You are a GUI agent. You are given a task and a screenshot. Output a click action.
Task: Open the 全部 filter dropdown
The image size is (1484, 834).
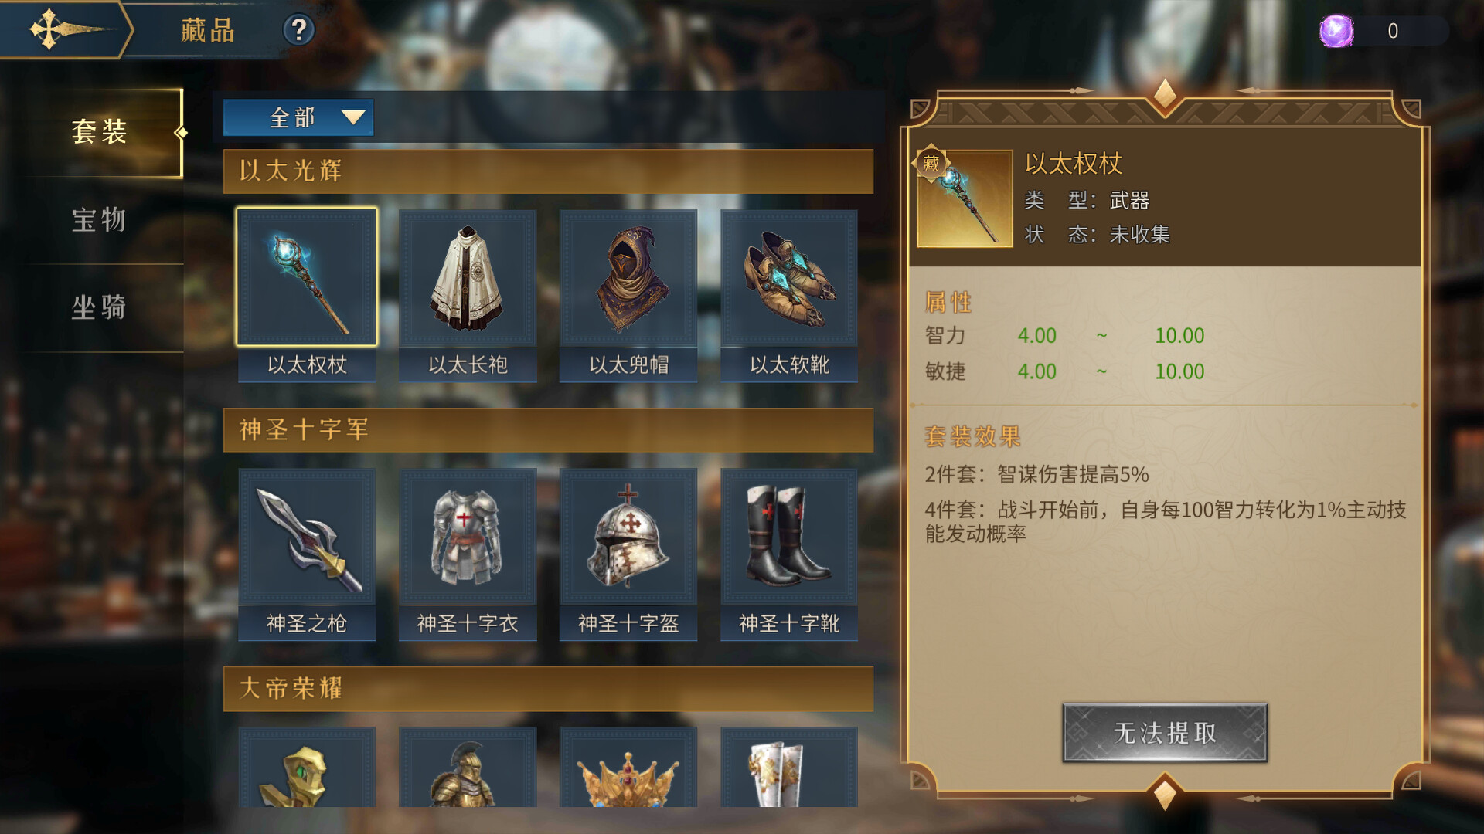tap(298, 117)
